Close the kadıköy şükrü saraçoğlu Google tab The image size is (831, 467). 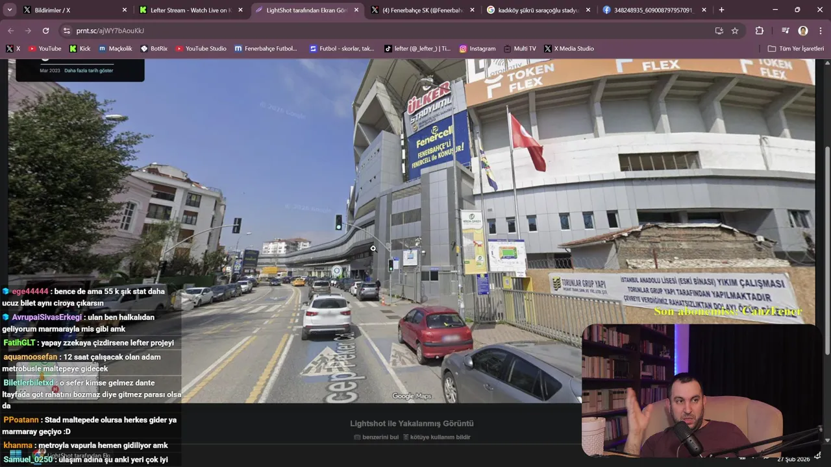pos(588,10)
